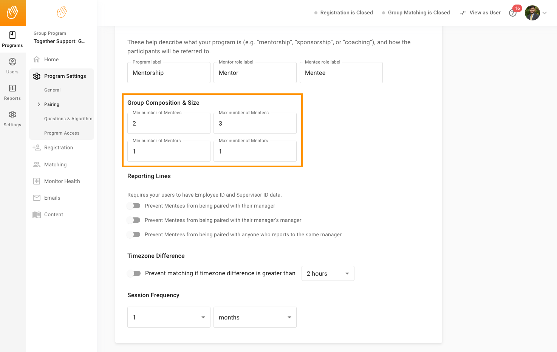Click the Matching people icon
Screen dimensions: 557x352
pos(37,164)
